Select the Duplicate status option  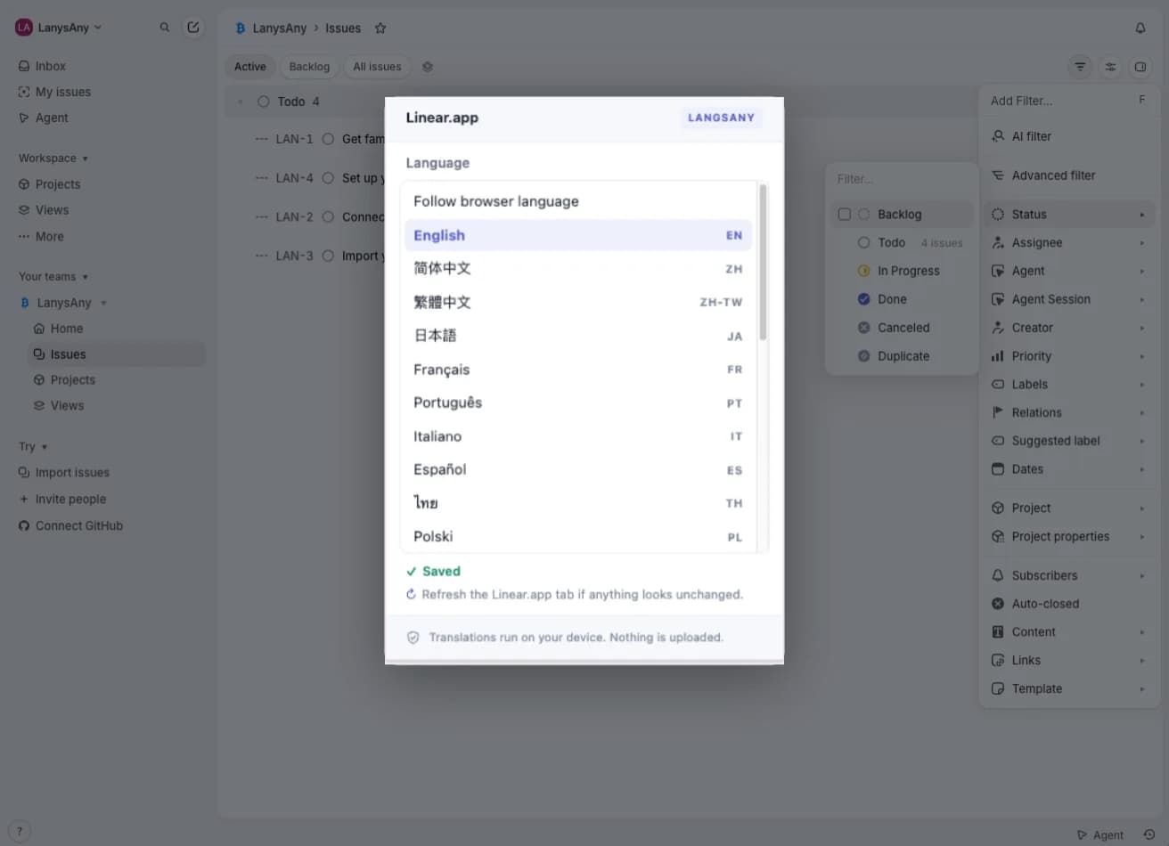[902, 356]
